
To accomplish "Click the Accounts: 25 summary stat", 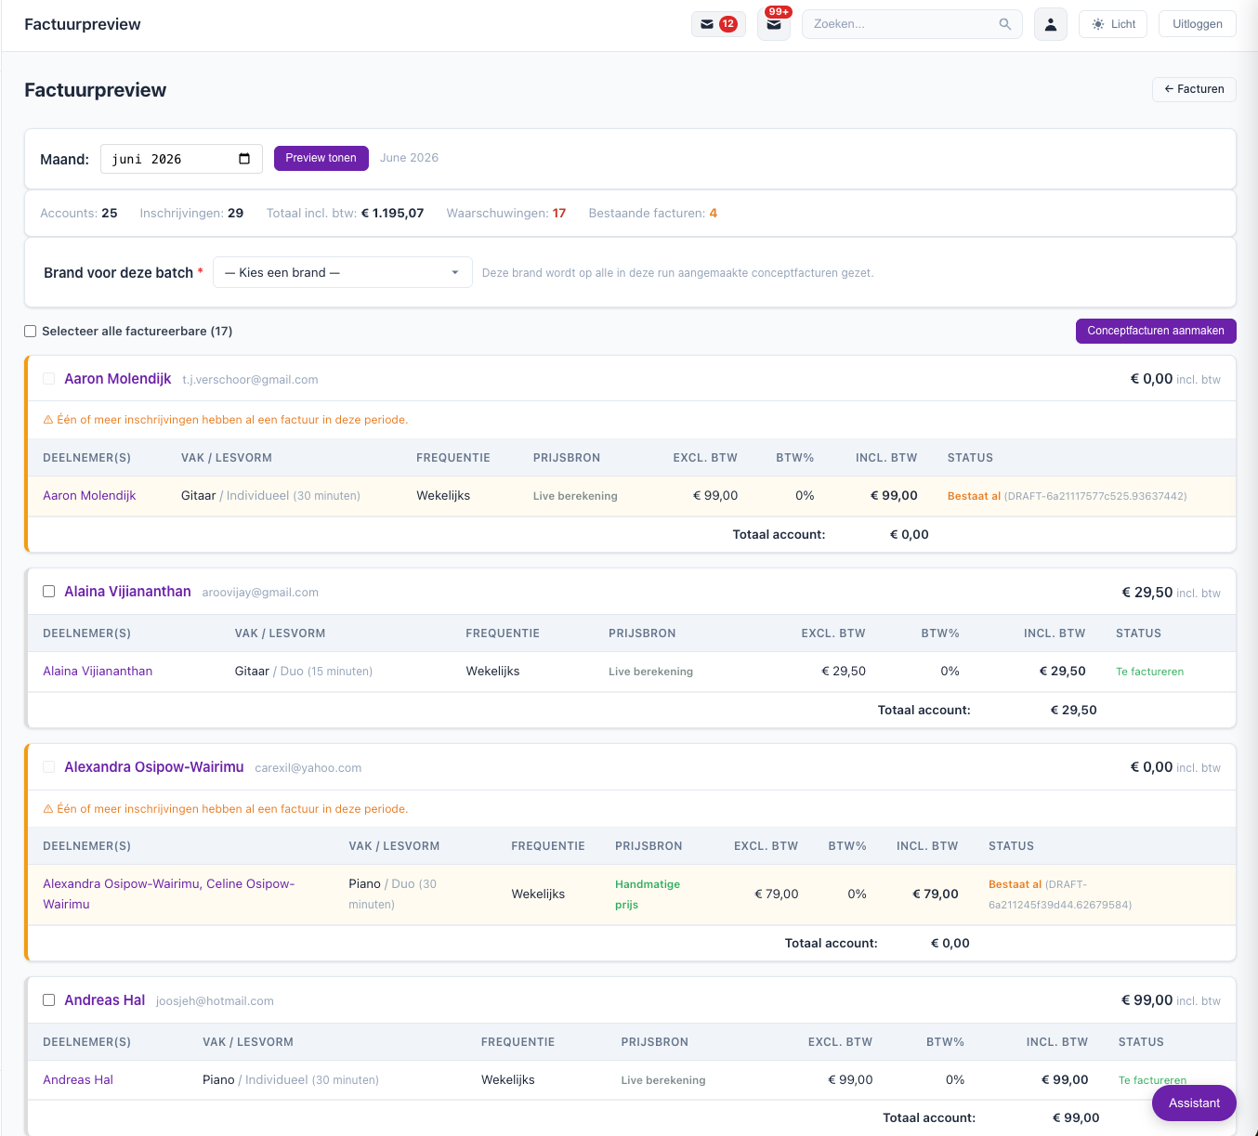I will [x=79, y=213].
